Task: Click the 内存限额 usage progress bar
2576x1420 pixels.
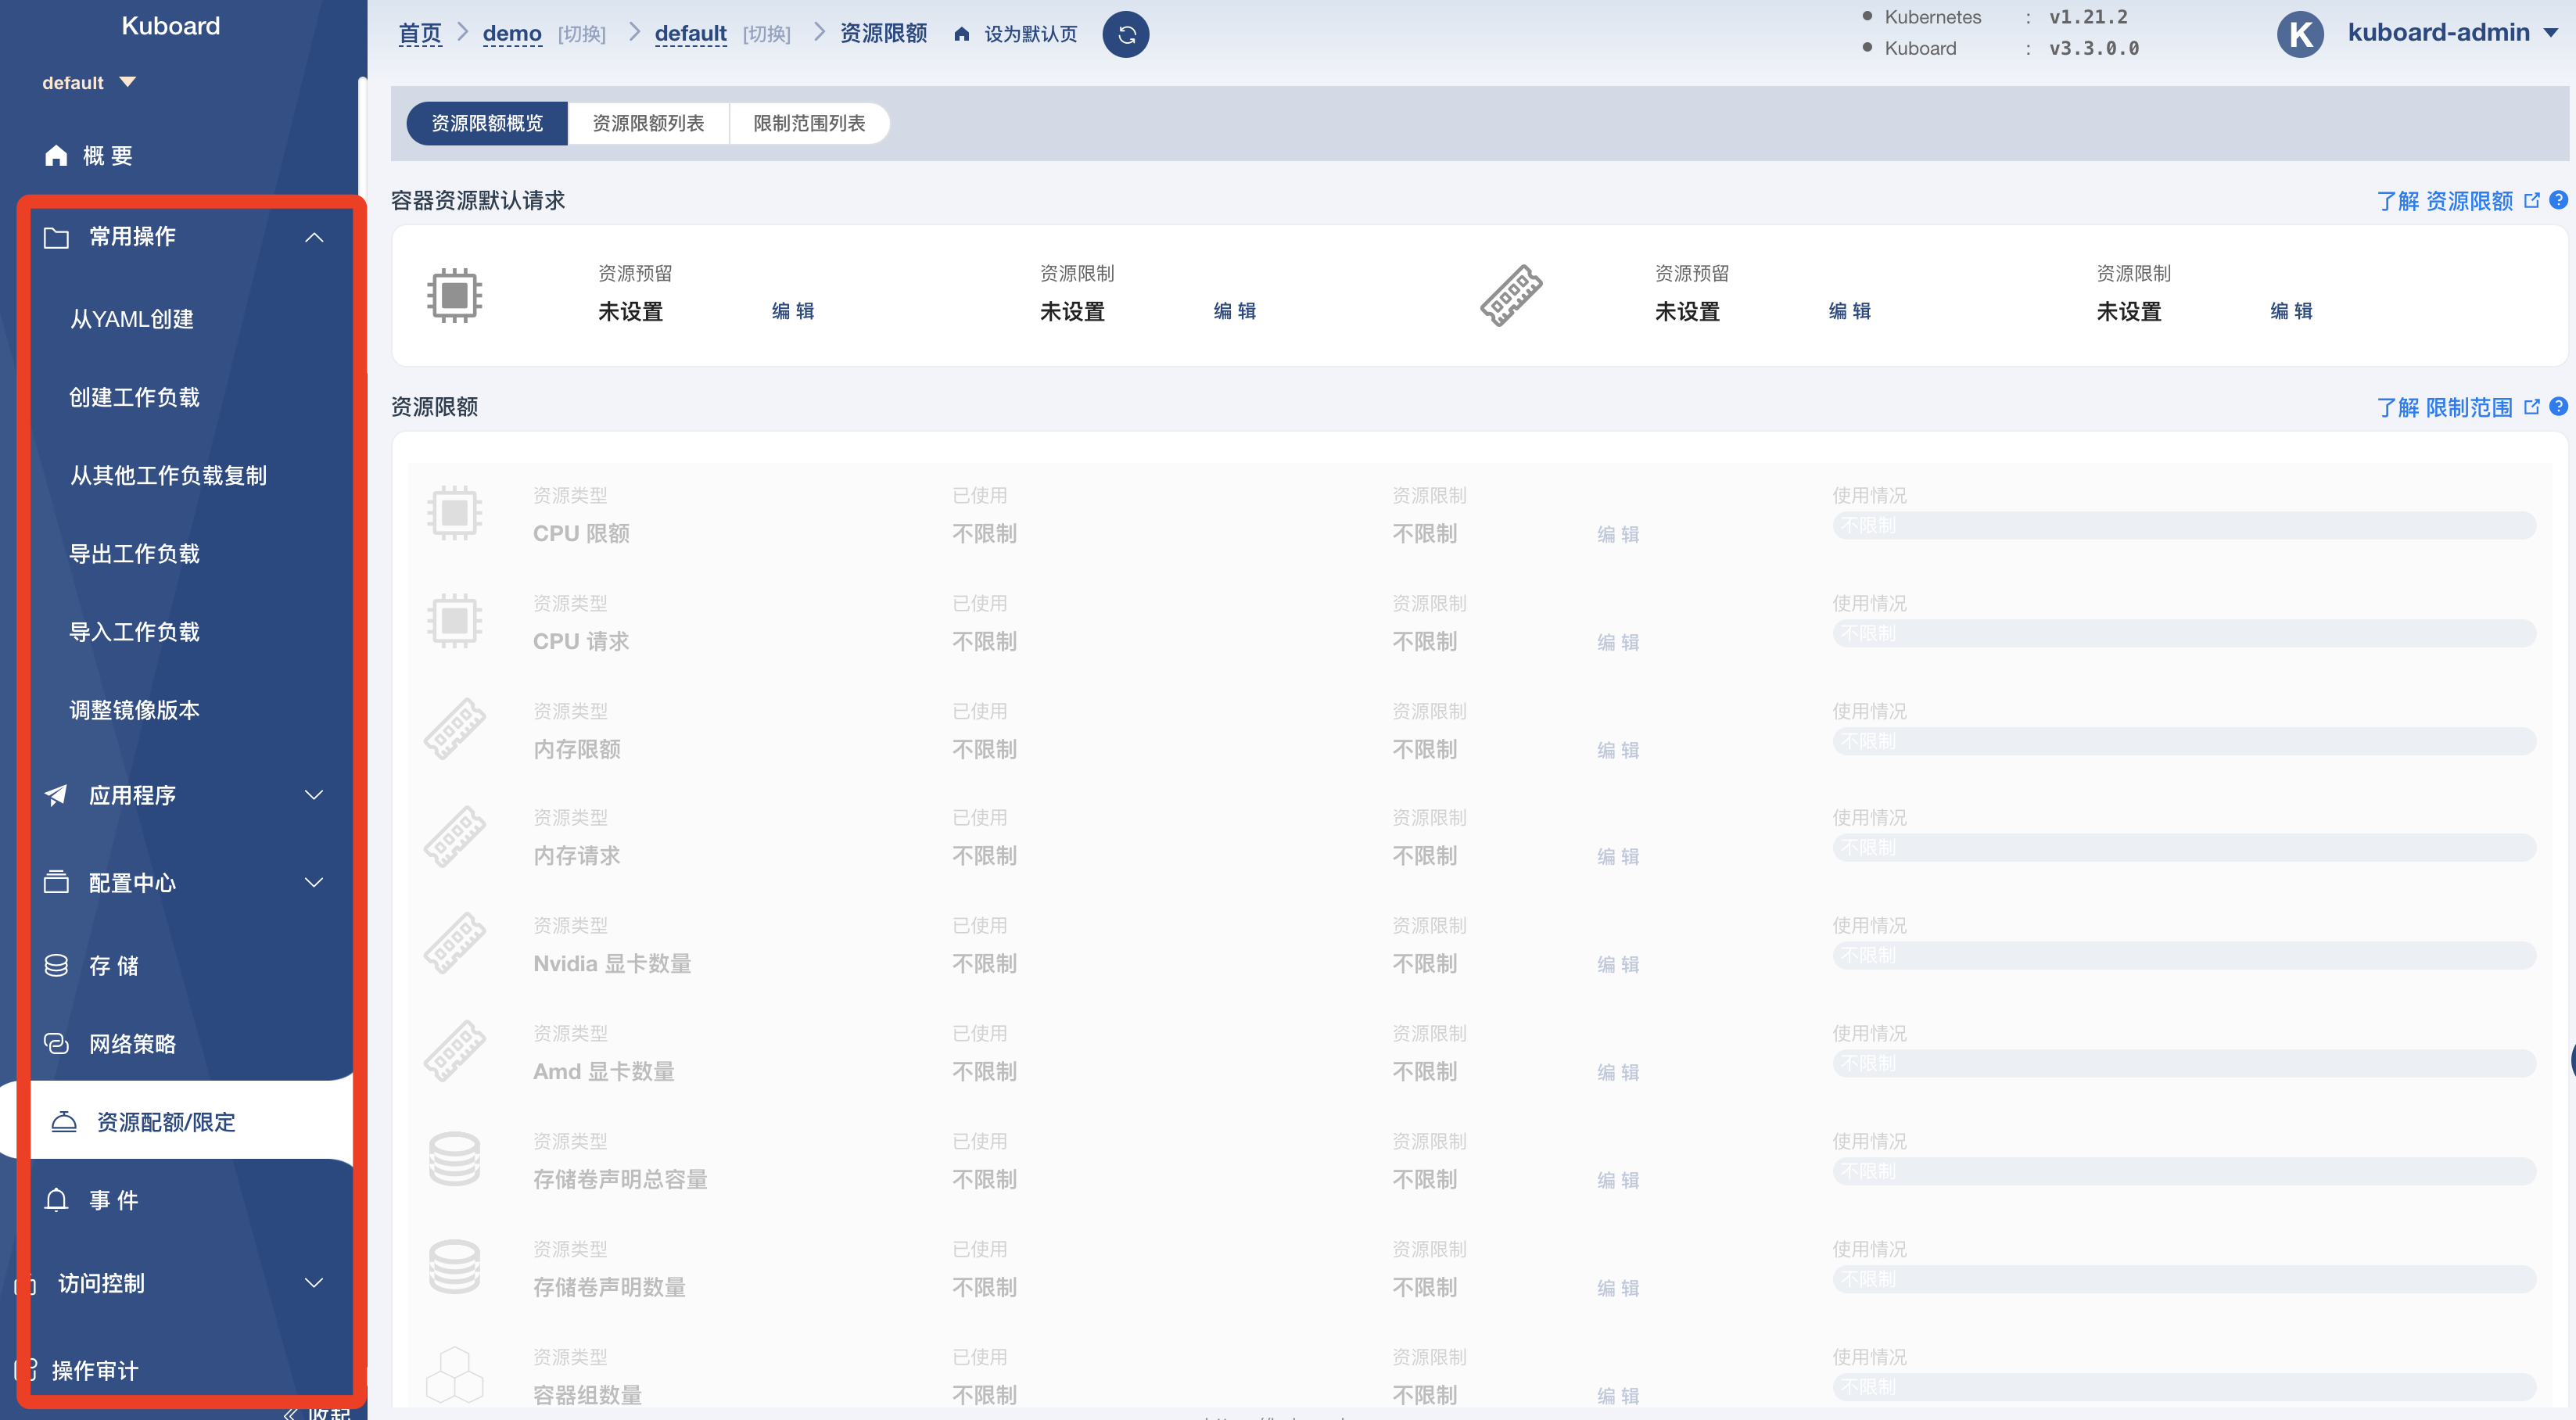Action: (2184, 741)
